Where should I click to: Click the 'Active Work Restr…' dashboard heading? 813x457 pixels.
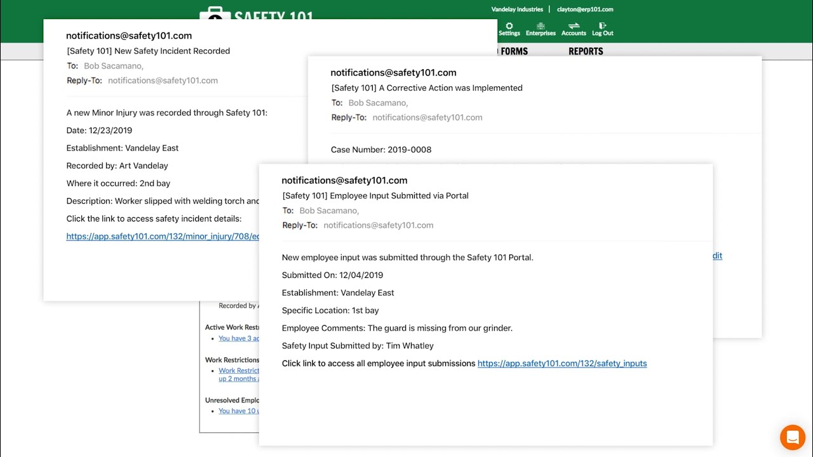(232, 328)
